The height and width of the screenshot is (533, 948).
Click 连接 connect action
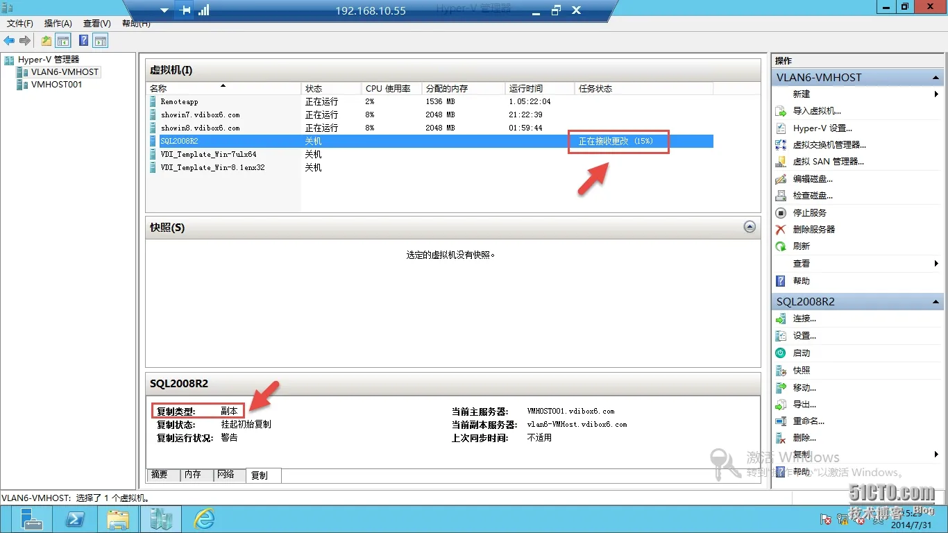pos(804,319)
